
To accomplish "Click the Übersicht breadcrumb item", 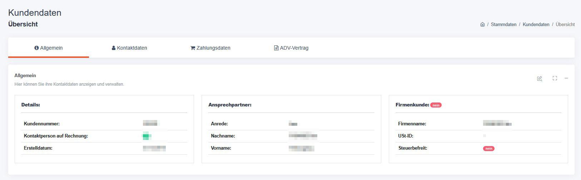I will [x=565, y=25].
